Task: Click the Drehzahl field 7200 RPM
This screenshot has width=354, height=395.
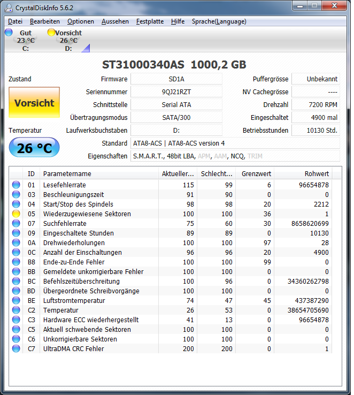Action: (x=315, y=104)
